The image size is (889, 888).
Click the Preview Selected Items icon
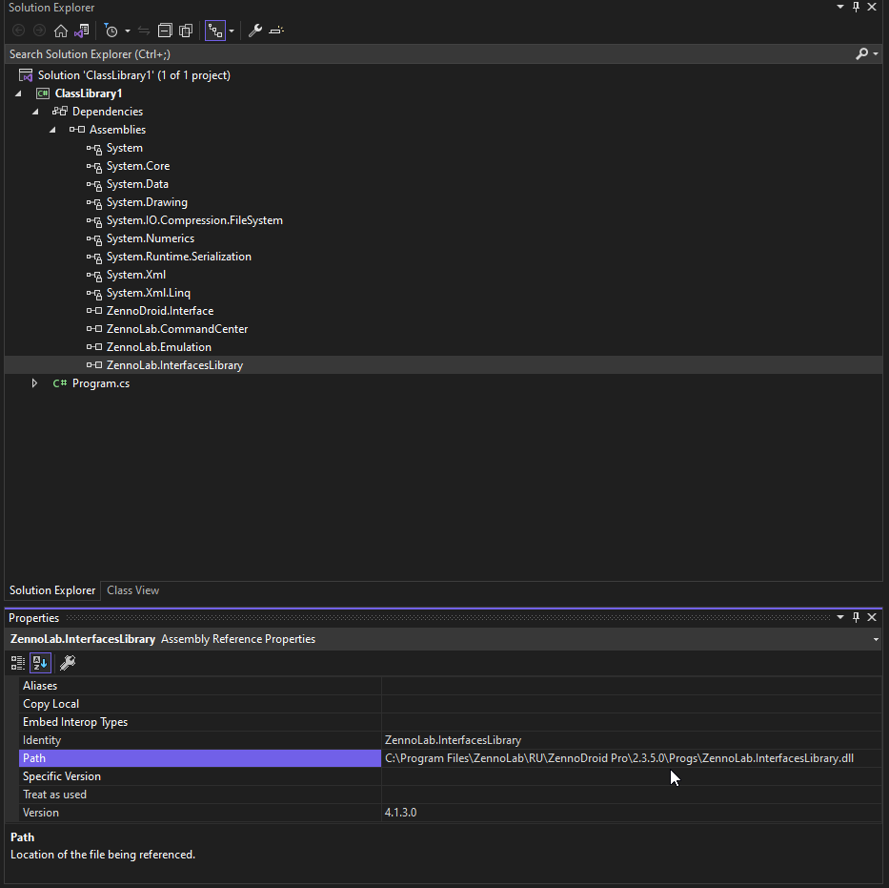[276, 31]
